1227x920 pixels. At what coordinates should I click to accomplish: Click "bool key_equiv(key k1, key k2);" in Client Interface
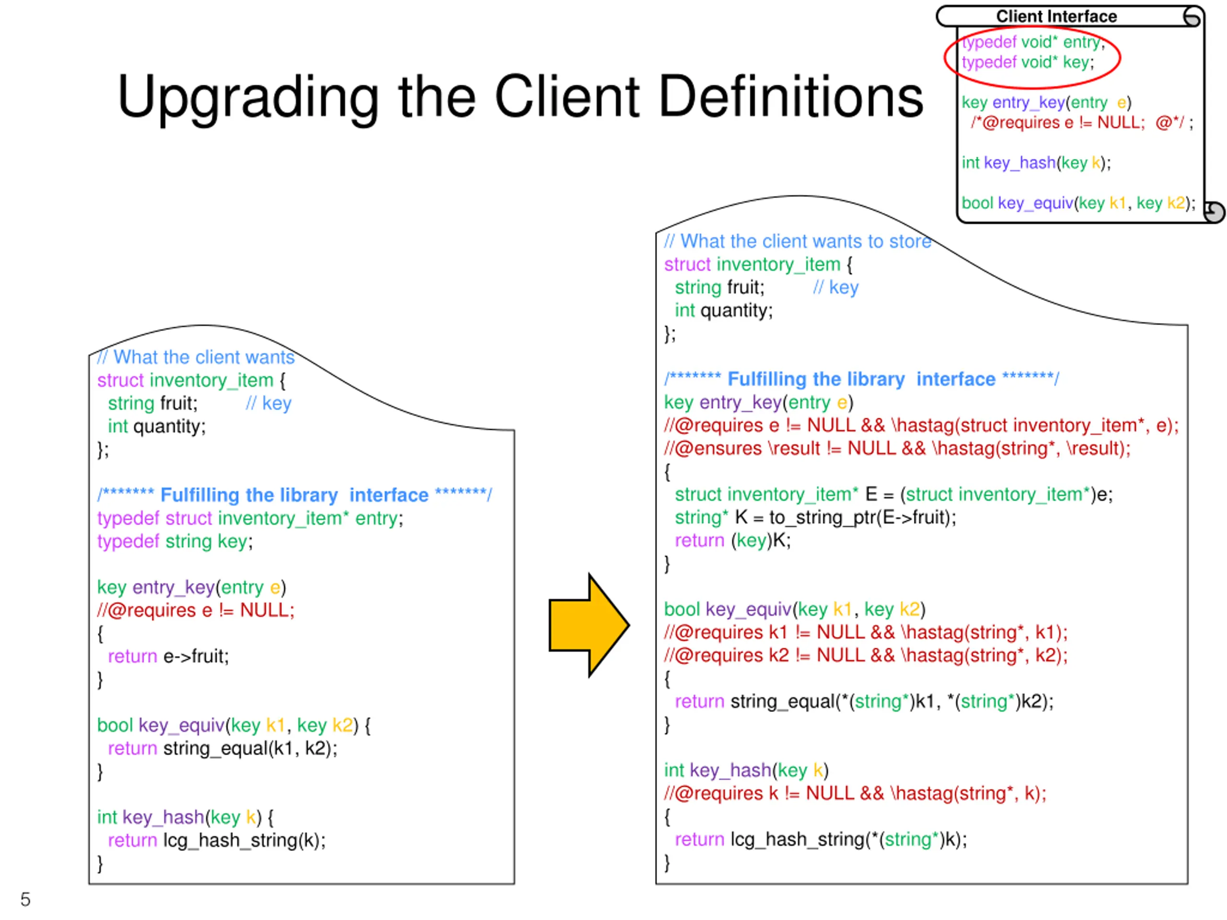click(1078, 203)
